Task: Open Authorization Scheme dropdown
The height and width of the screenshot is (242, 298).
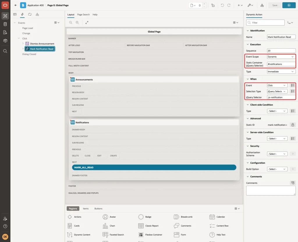Action: pos(277,154)
